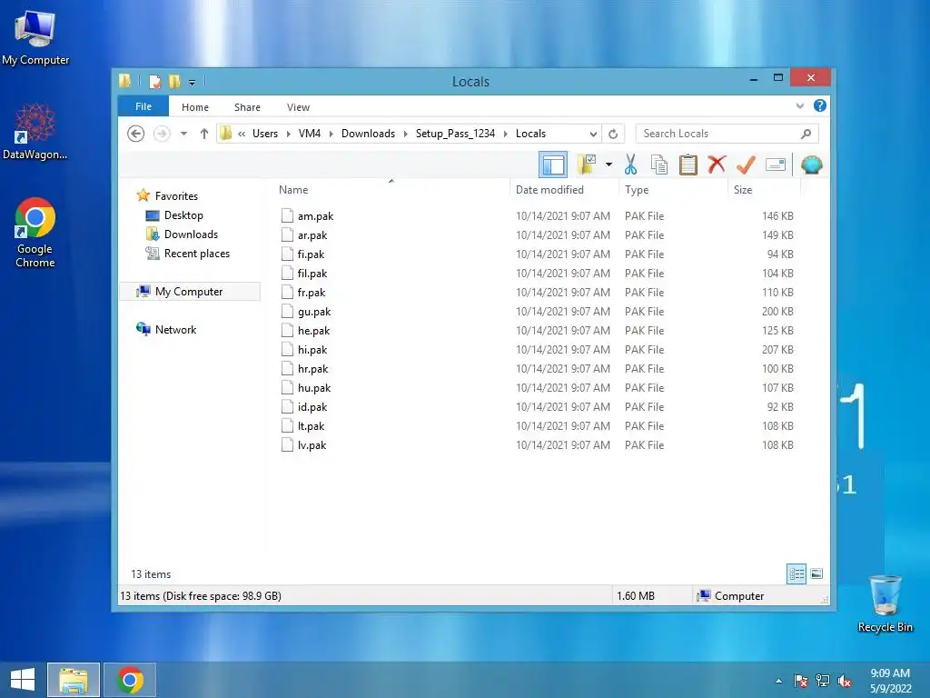Click the search magnifier icon

(x=806, y=134)
